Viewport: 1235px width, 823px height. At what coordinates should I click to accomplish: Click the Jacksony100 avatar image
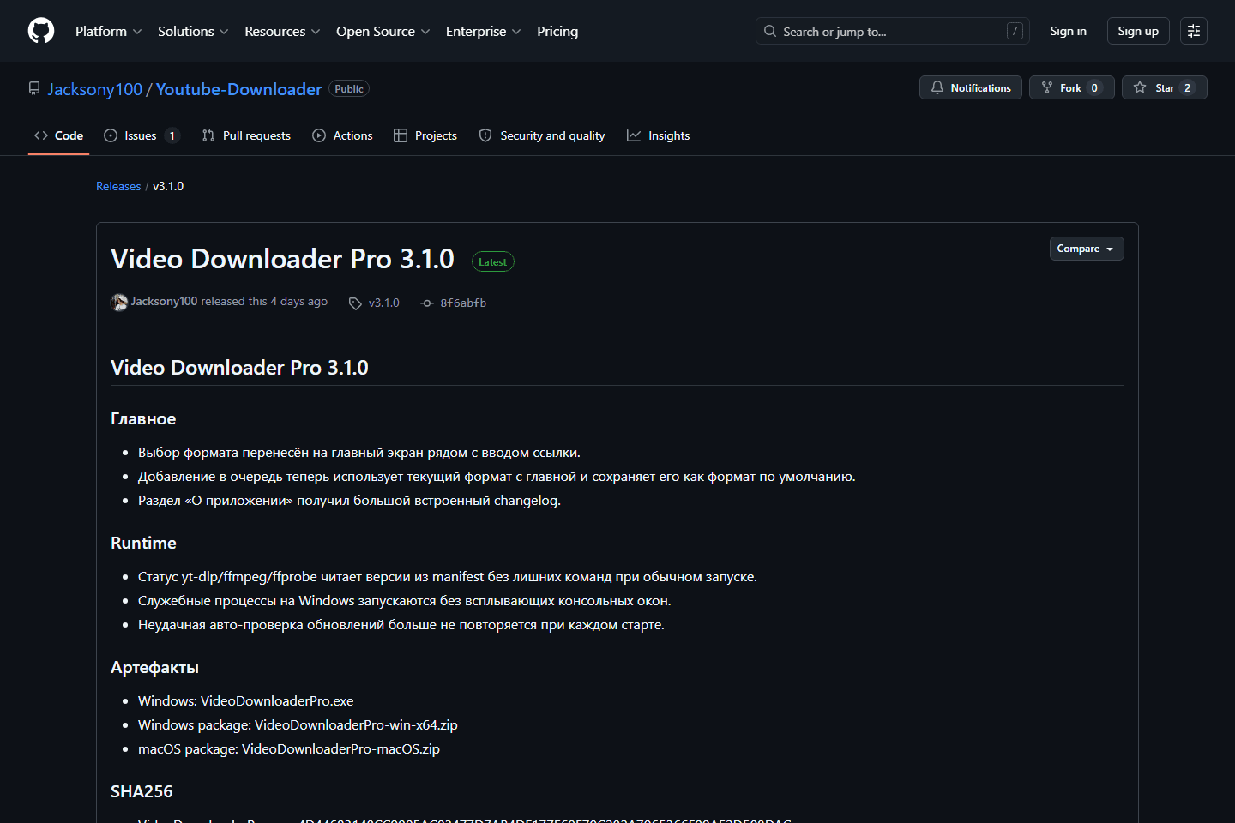pyautogui.click(x=119, y=302)
